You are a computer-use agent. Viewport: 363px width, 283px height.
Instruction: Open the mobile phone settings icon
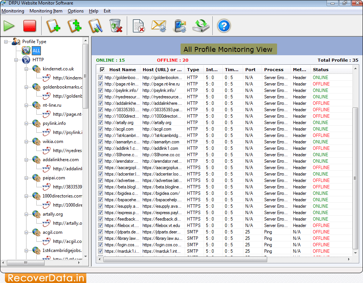[x=180, y=26]
